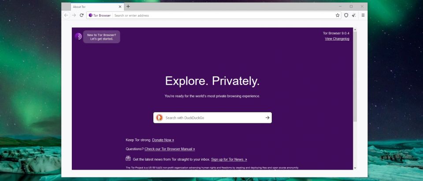Click the newsletter envelope icon
423x181 pixels.
click(x=128, y=159)
